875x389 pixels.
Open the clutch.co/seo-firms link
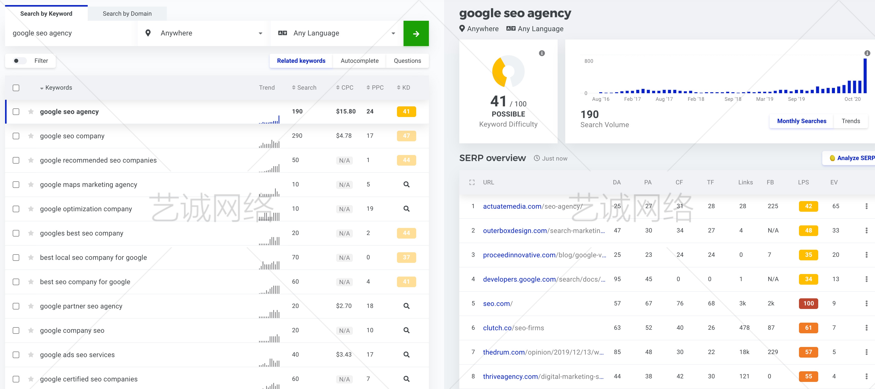513,328
